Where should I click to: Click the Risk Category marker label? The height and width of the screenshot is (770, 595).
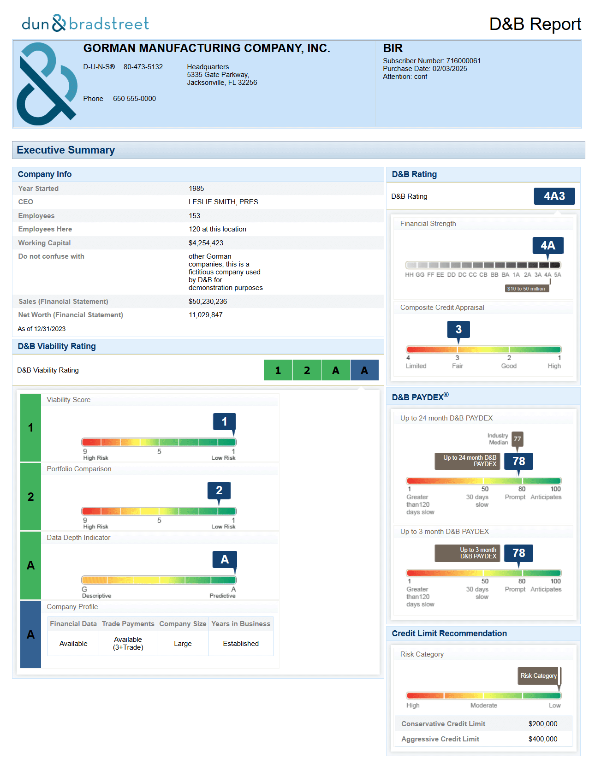538,675
